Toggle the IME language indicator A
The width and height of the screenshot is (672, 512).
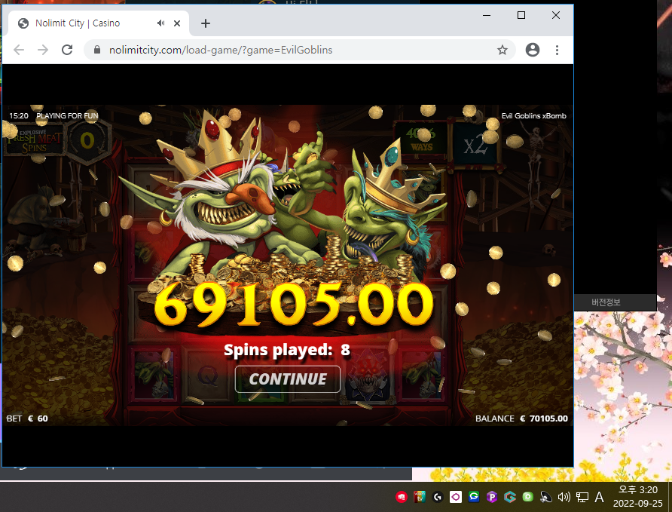tap(599, 497)
